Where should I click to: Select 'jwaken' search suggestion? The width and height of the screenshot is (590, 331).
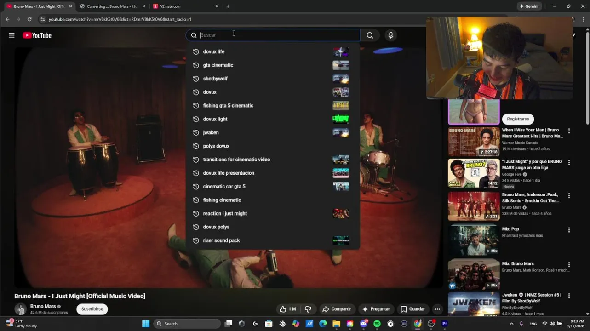[x=273, y=132]
